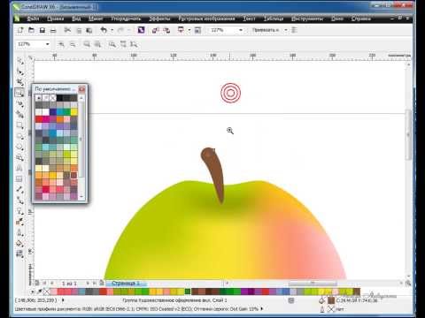Screen dimensions: 425x318
Task: Click the Copy toolbar icon
Action: point(79,30)
